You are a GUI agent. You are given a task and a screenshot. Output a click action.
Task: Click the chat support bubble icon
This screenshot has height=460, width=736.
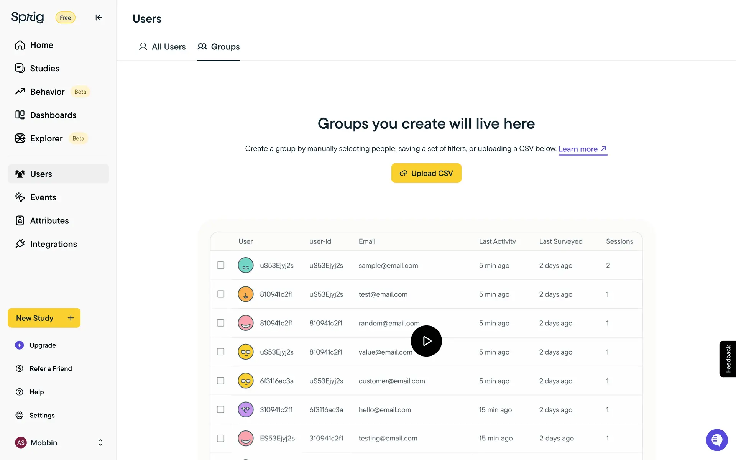pyautogui.click(x=716, y=440)
